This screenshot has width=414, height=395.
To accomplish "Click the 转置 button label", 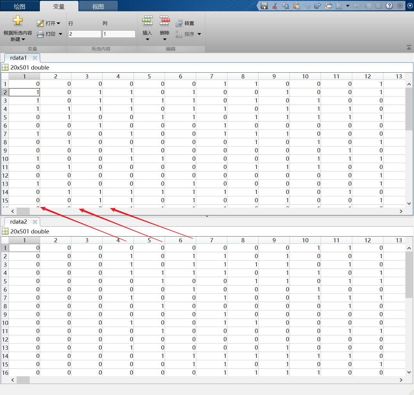I will point(189,23).
